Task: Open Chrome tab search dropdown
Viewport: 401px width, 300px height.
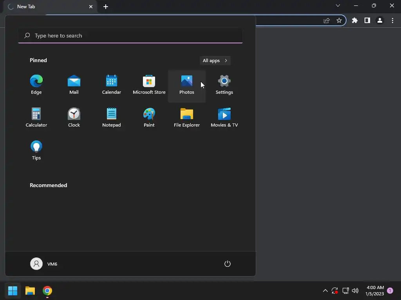Action: tap(338, 5)
